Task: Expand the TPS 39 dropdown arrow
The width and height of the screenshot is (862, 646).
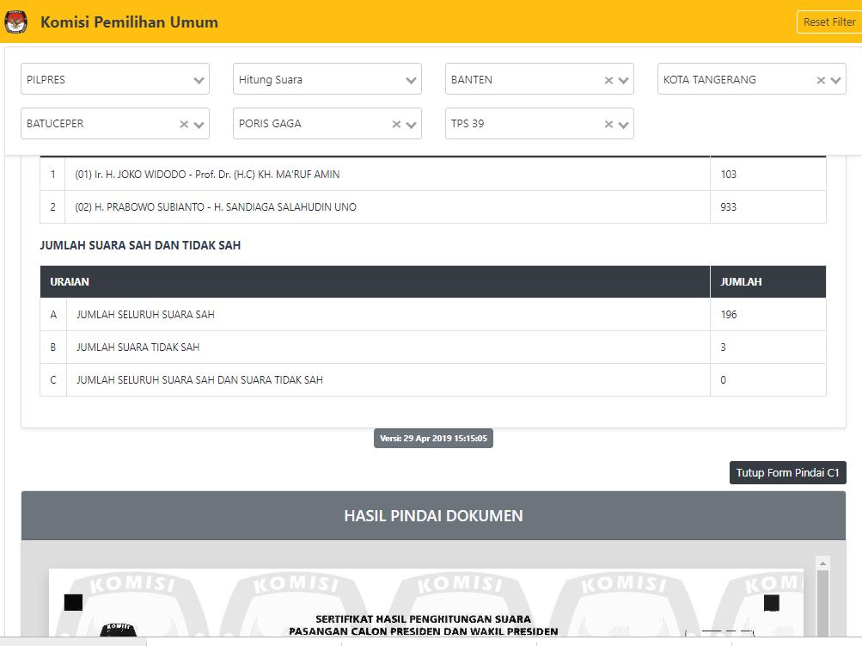Action: 623,125
